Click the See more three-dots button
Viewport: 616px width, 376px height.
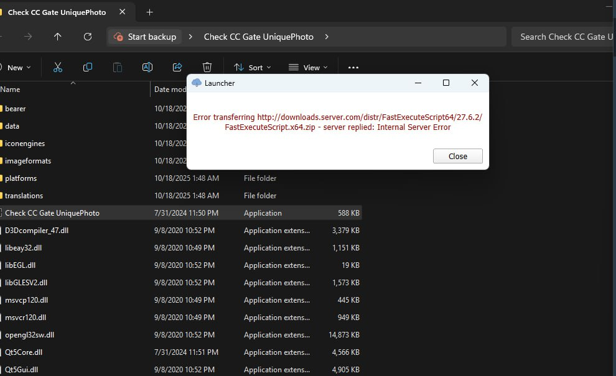tap(353, 67)
